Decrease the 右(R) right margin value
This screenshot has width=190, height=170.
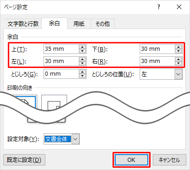(x=179, y=63)
